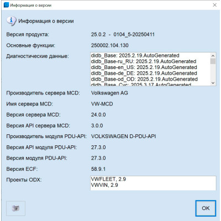Click the 'Диагностические данные:' label

(38, 56)
